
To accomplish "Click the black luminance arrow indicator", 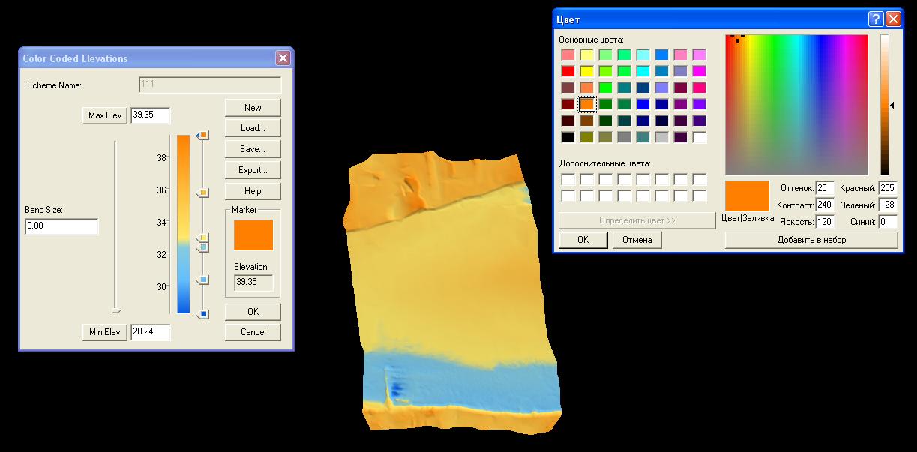I will [892, 106].
